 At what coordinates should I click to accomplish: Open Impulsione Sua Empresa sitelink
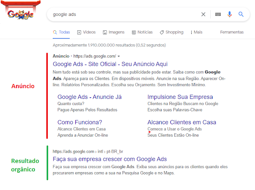[x=180, y=97]
